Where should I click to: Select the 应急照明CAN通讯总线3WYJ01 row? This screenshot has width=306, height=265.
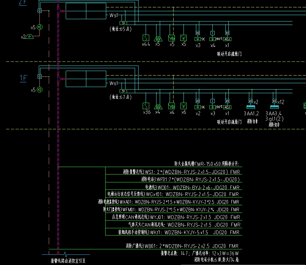176,217
